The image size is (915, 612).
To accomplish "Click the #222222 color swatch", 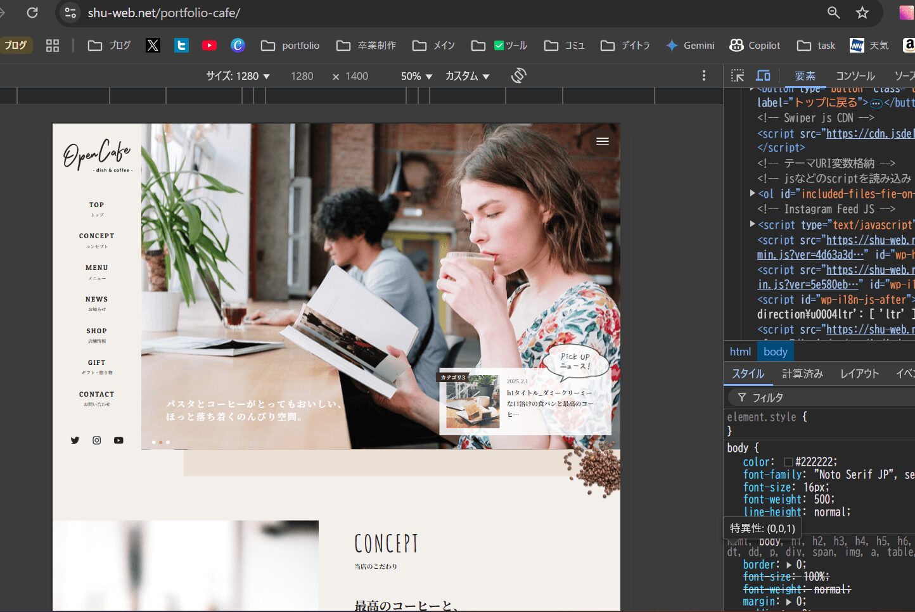I will (788, 462).
